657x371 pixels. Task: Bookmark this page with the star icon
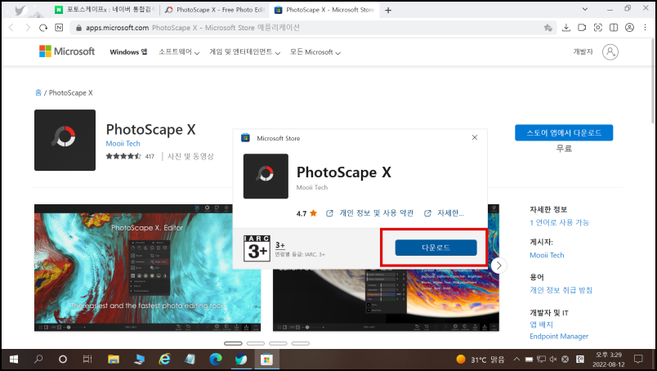pos(547,28)
